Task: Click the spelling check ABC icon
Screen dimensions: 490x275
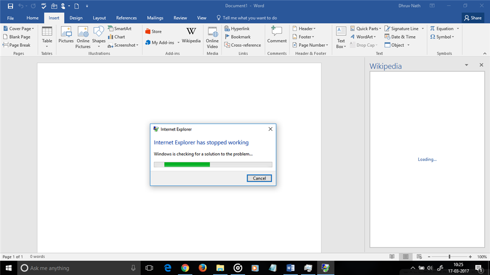Action: (x=44, y=6)
